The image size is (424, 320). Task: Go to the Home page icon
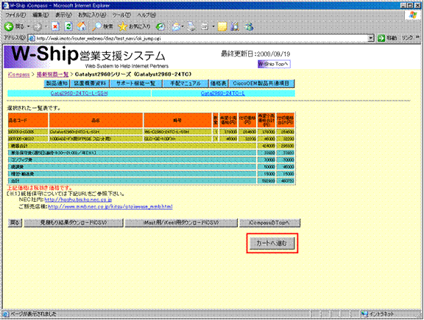tap(82, 26)
